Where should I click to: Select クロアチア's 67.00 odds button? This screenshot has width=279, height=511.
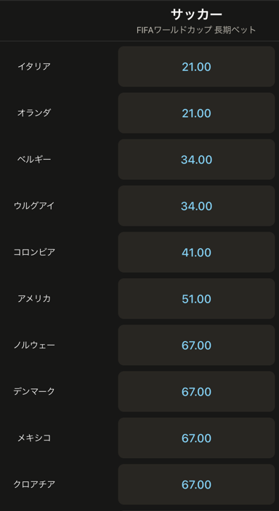click(x=196, y=484)
